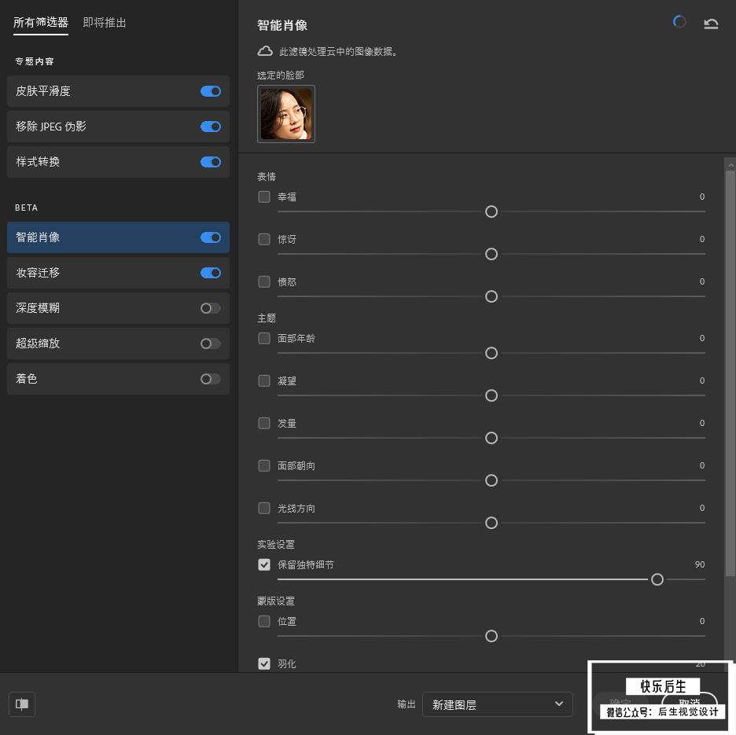
Task: Uncheck the 保留独特细节 checkbox
Action: point(264,564)
